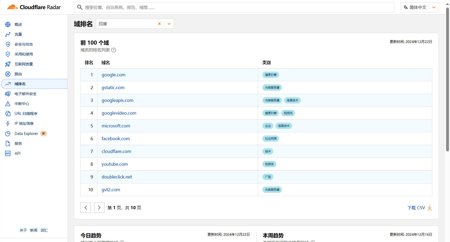The height and width of the screenshot is (242, 450).
Task: Click the 流量 graph icon
Action: 8,34
